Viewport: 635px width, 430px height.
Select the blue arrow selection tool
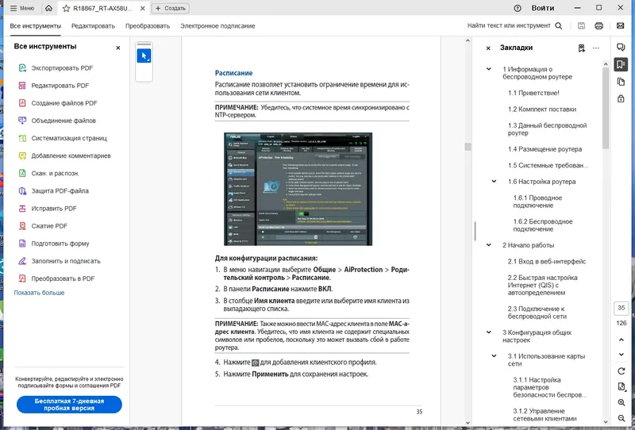click(x=144, y=56)
